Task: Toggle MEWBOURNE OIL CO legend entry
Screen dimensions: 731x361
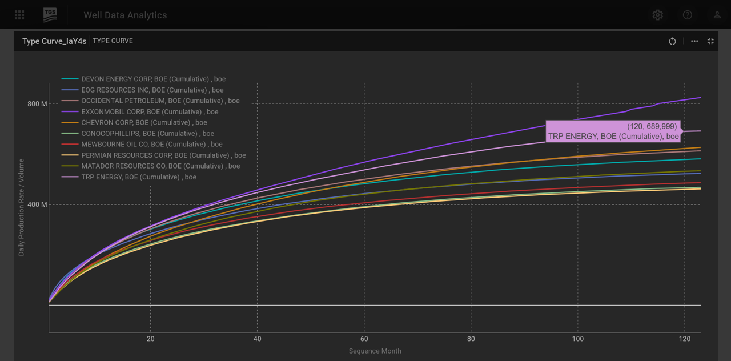Action: pyautogui.click(x=142, y=144)
